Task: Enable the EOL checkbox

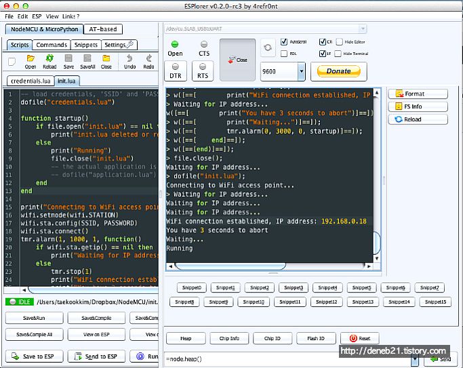Action: [284, 54]
